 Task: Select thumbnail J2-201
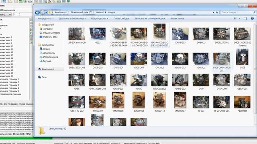(201, 102)
